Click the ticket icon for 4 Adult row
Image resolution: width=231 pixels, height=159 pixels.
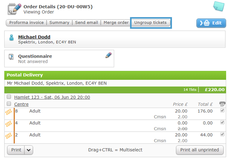coord(8,124)
